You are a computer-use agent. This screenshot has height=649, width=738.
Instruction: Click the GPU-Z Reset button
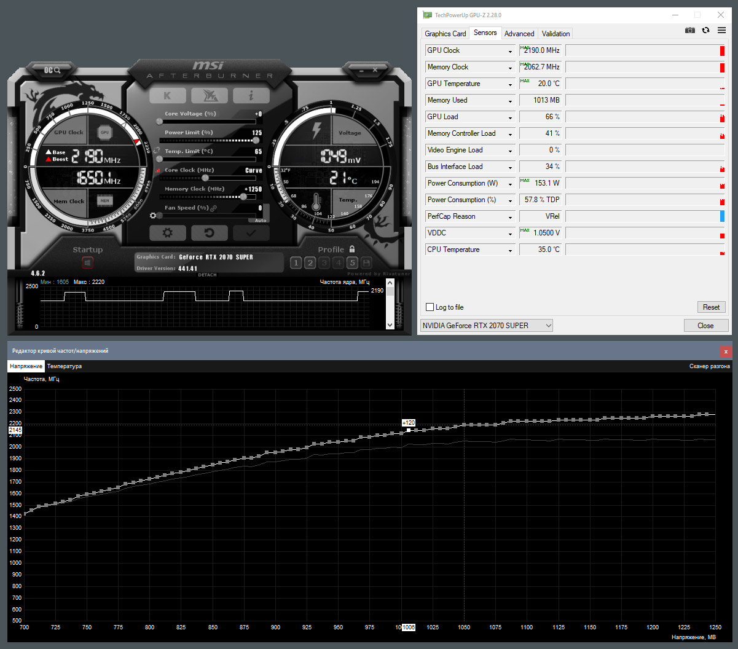(712, 307)
